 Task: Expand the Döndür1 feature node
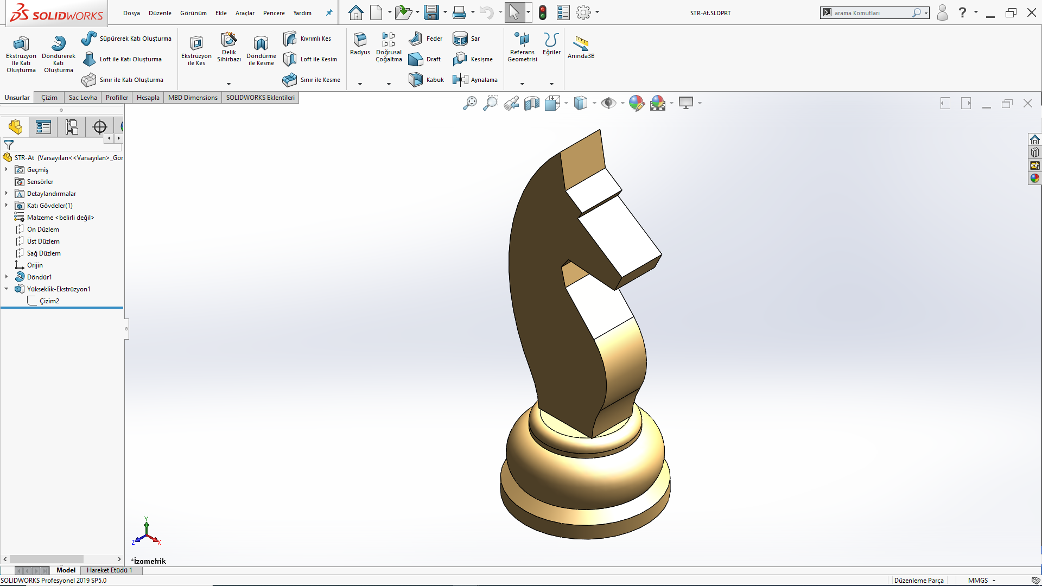click(x=7, y=277)
